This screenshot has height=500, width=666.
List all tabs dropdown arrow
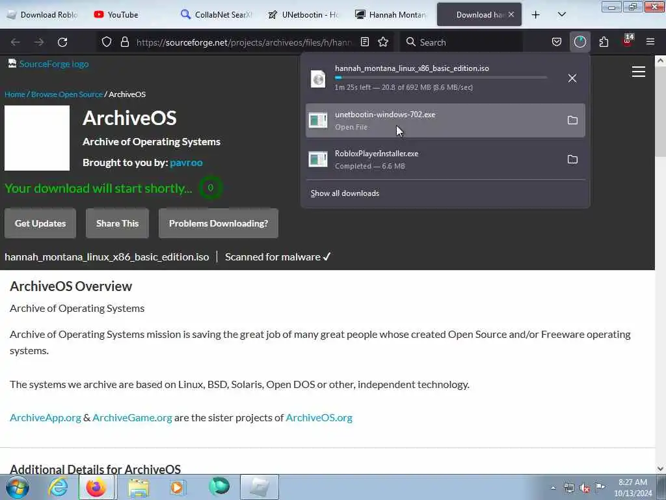(x=561, y=14)
